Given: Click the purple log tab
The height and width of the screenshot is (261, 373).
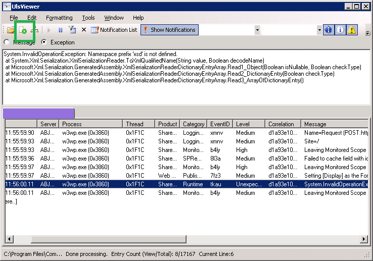Looking at the screenshot, I should click(x=38, y=114).
